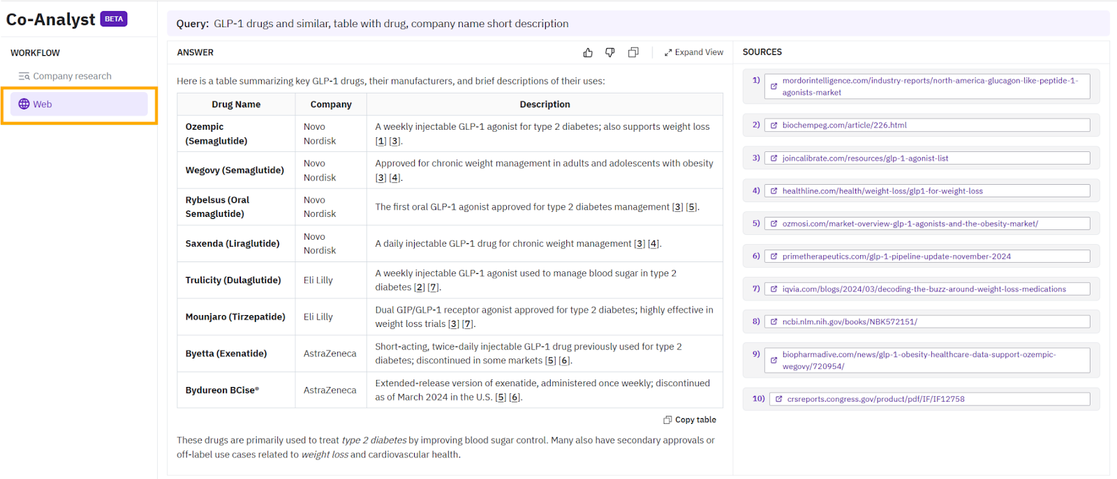Viewport: 1117px width, 479px height.
Task: Open the ozmosi.com market overview source
Action: click(910, 224)
